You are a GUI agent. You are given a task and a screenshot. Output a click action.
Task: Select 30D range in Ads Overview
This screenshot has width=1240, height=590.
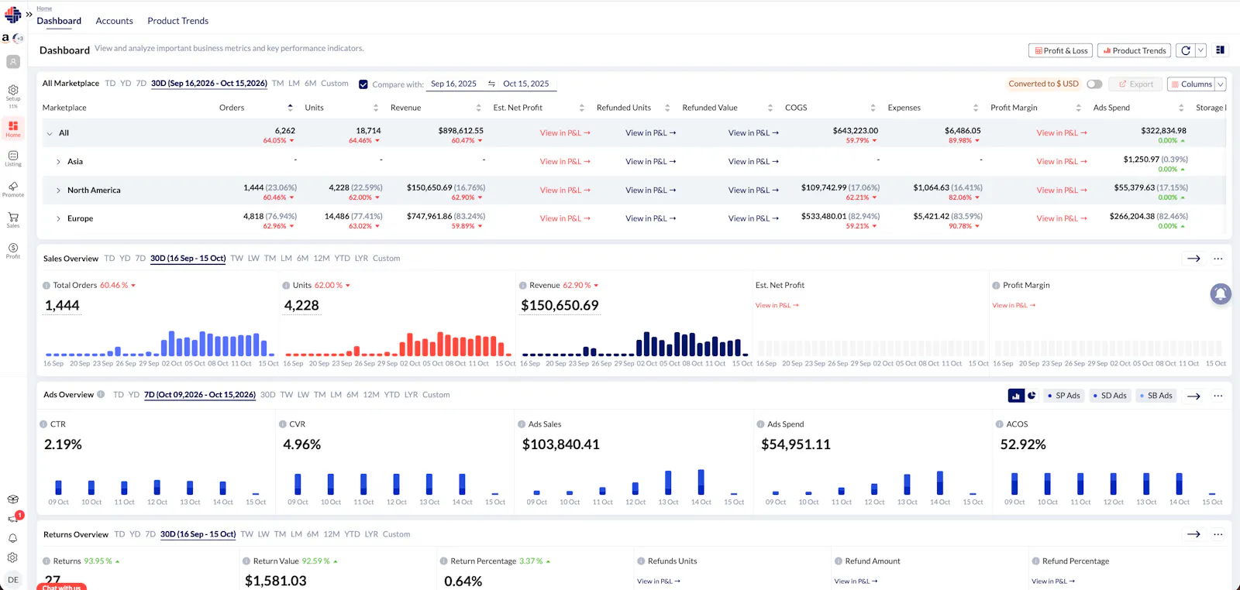pyautogui.click(x=267, y=395)
